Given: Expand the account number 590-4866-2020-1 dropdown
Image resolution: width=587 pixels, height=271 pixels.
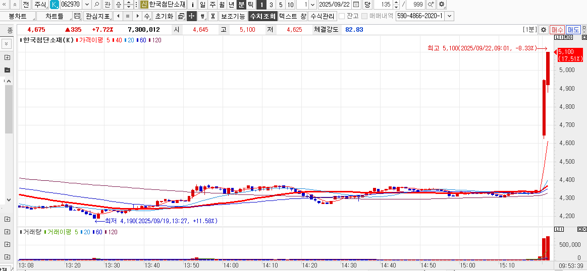Looking at the screenshot, I should pos(449,16).
